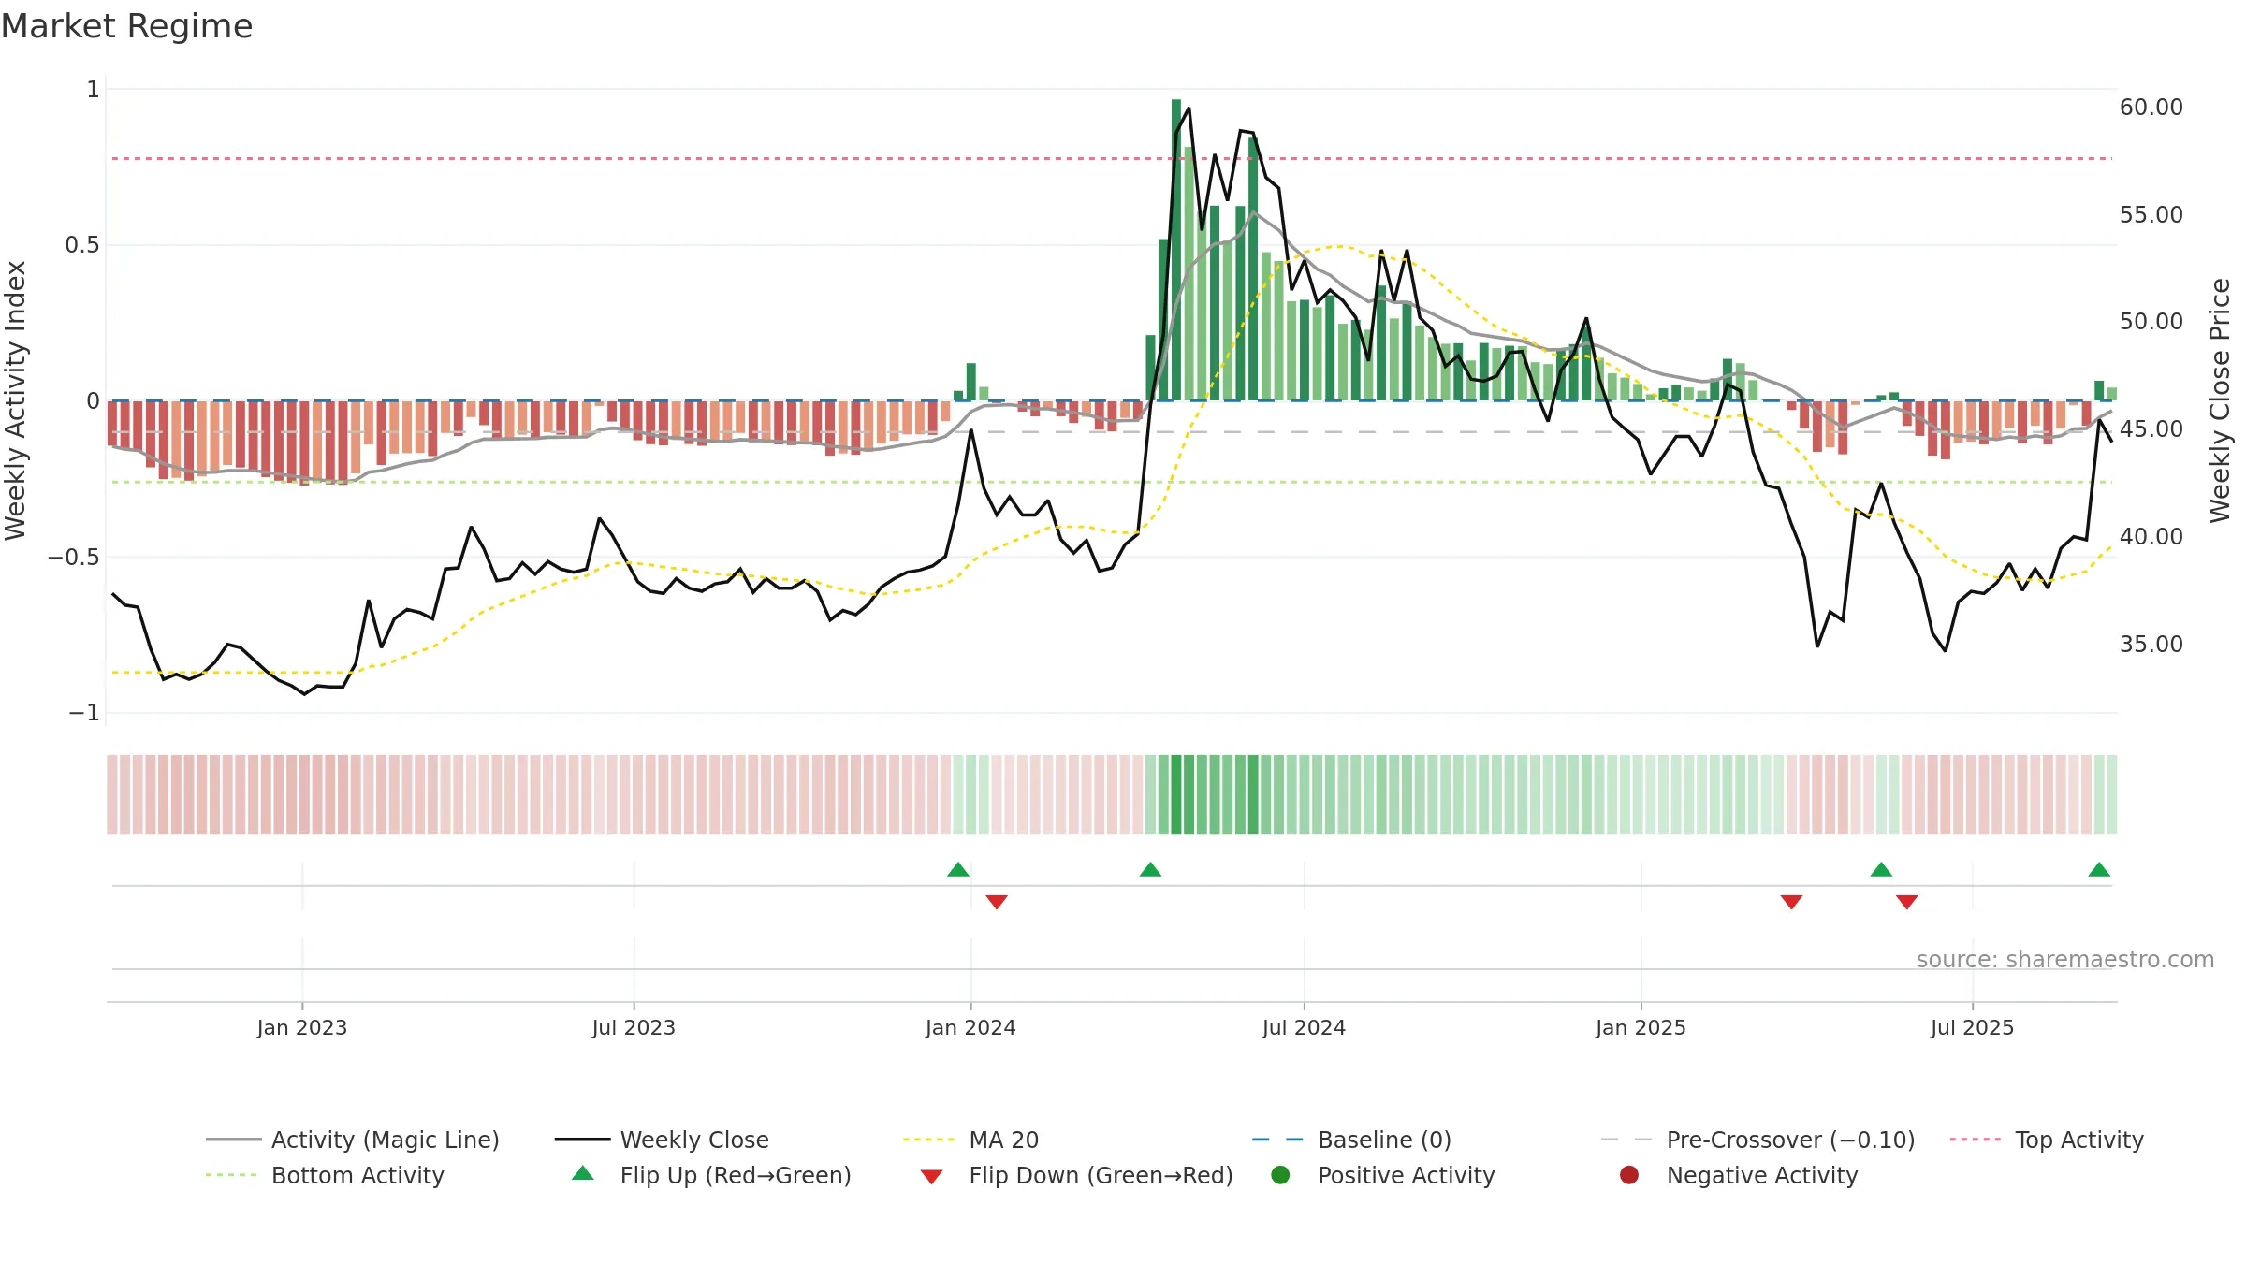Click the small green activity bar near Jan 2024
The image size is (2246, 1263).
(971, 382)
